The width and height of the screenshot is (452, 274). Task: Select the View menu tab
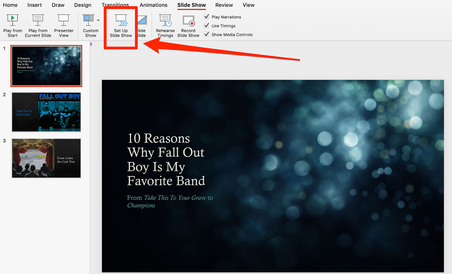click(x=248, y=5)
